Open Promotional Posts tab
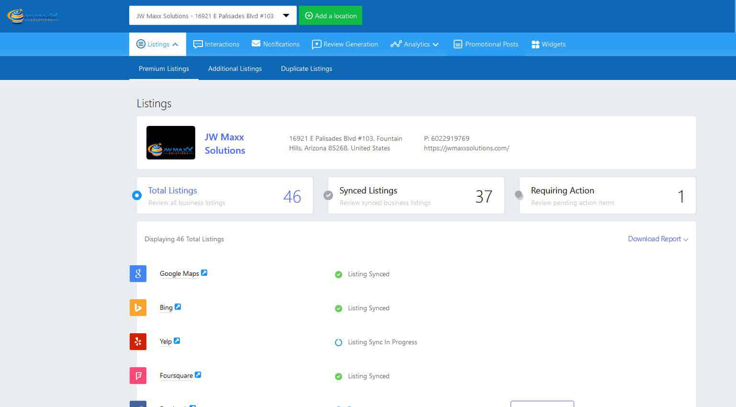Screen dimensions: 736x407 pos(486,44)
